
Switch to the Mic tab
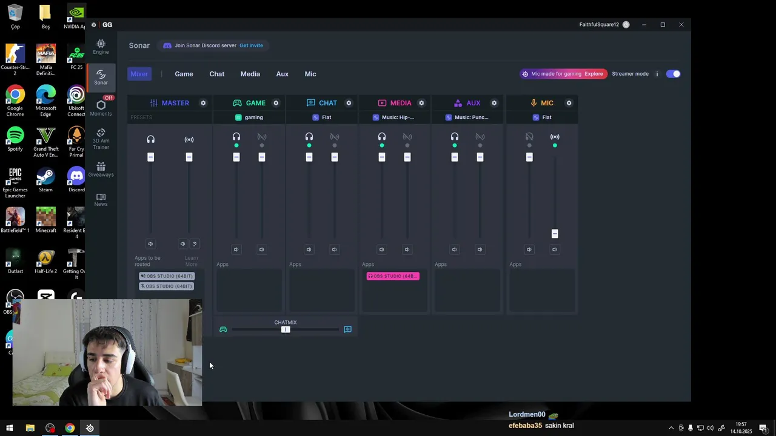310,74
